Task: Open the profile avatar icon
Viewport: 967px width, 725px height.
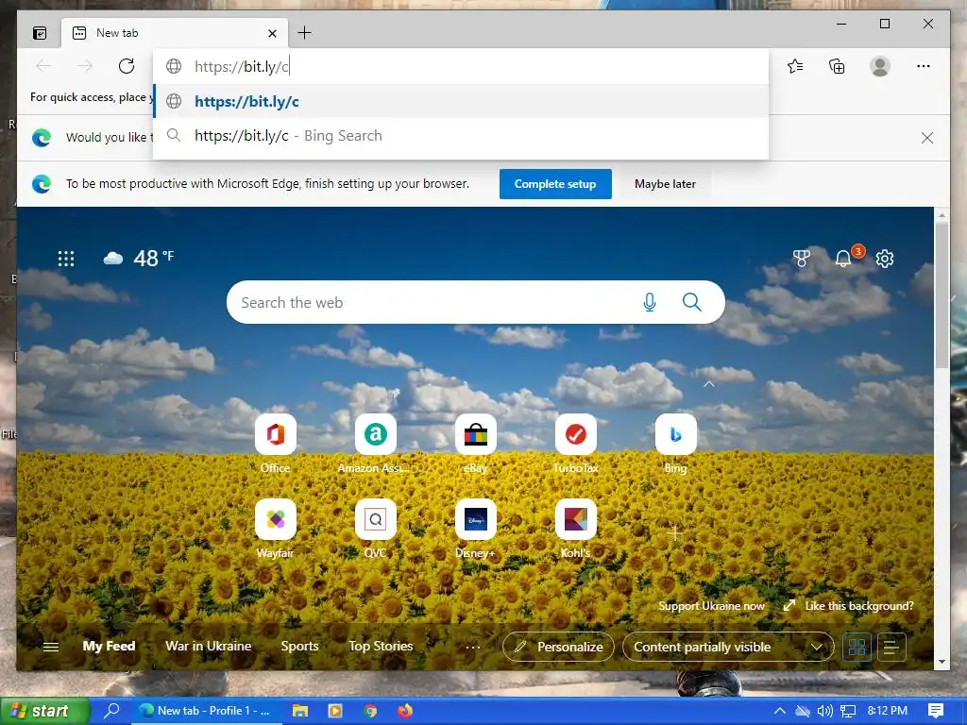Action: pos(879,66)
